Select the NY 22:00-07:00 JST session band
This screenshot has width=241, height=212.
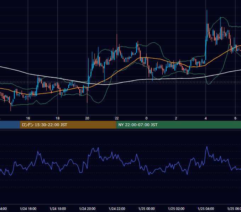click(178, 125)
